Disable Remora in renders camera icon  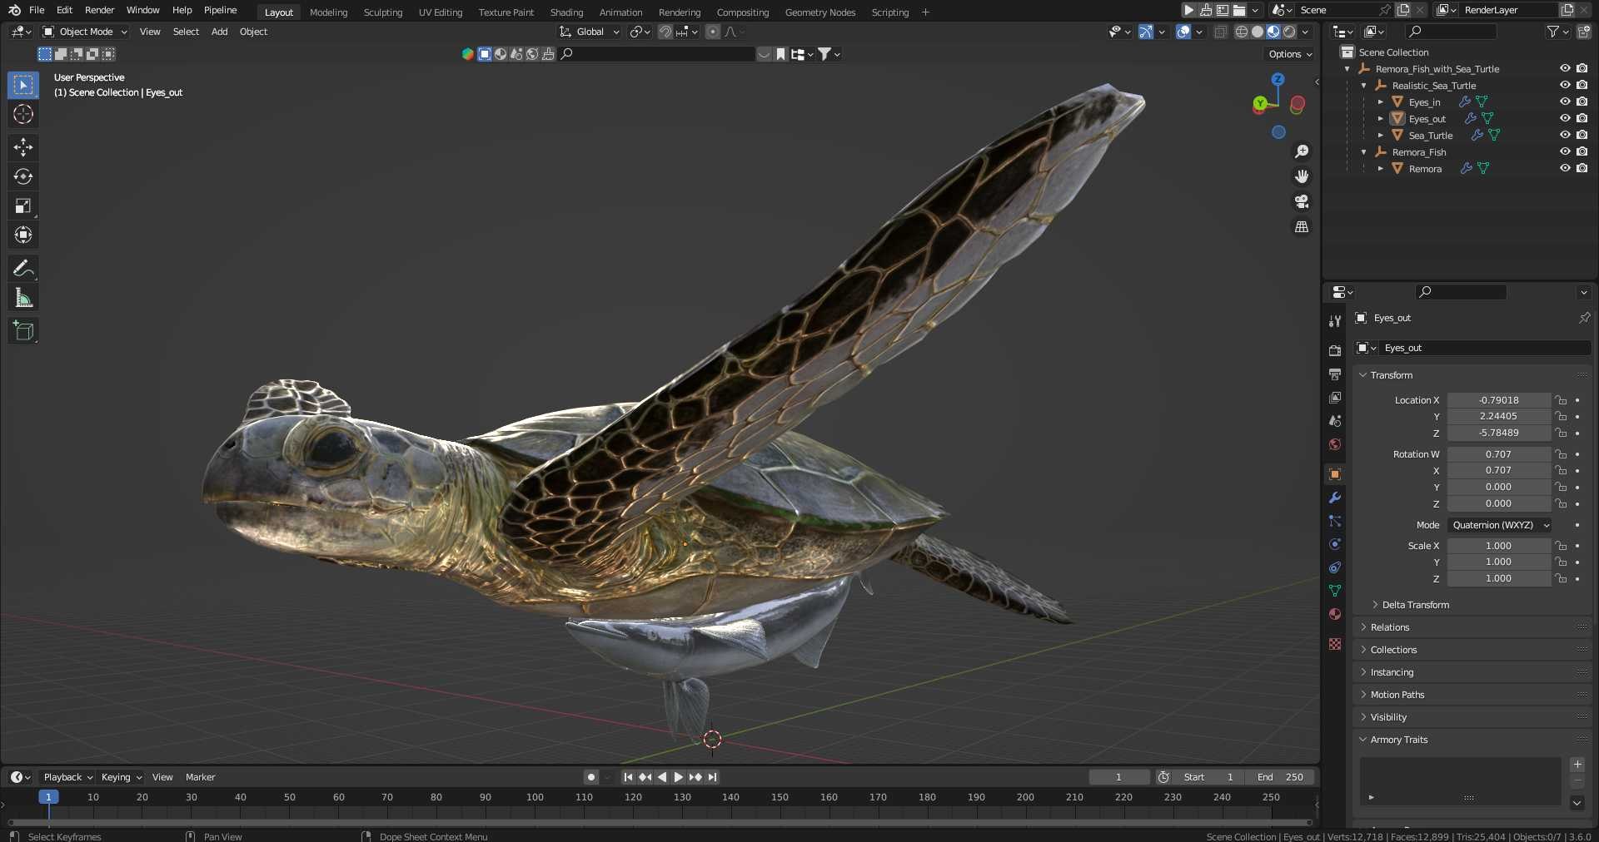(1582, 168)
